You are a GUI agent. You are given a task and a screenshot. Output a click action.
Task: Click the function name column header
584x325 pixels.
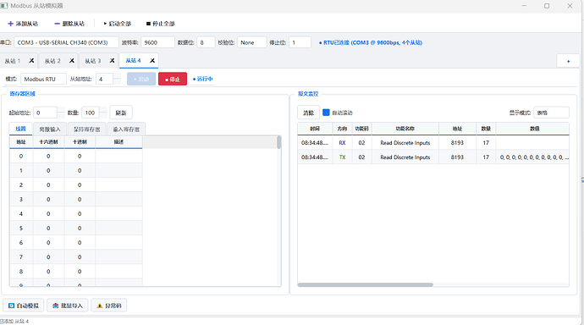[405, 129]
